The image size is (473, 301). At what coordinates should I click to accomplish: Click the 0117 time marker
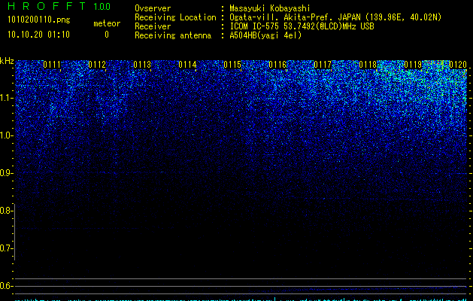pyautogui.click(x=323, y=65)
